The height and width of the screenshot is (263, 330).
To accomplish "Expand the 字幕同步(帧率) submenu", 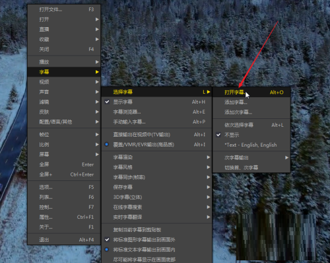I will [156, 177].
